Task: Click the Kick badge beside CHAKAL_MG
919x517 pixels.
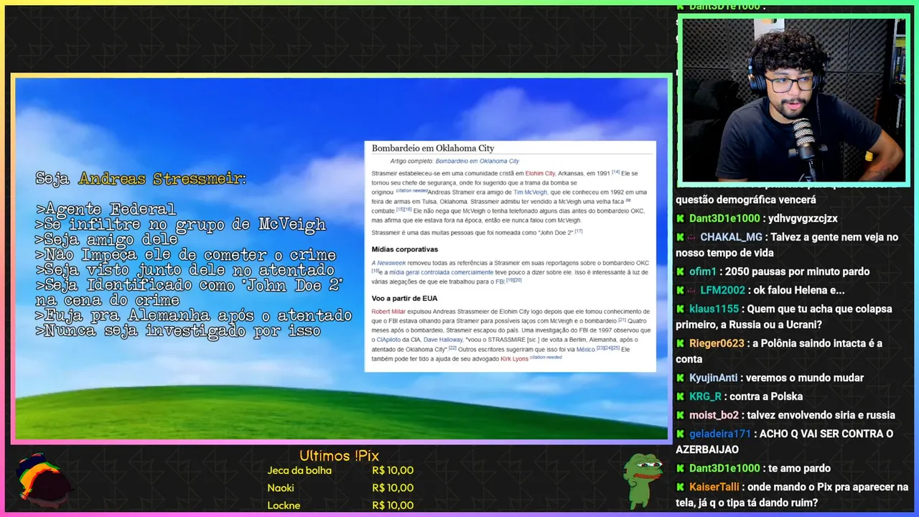Action: (680, 237)
